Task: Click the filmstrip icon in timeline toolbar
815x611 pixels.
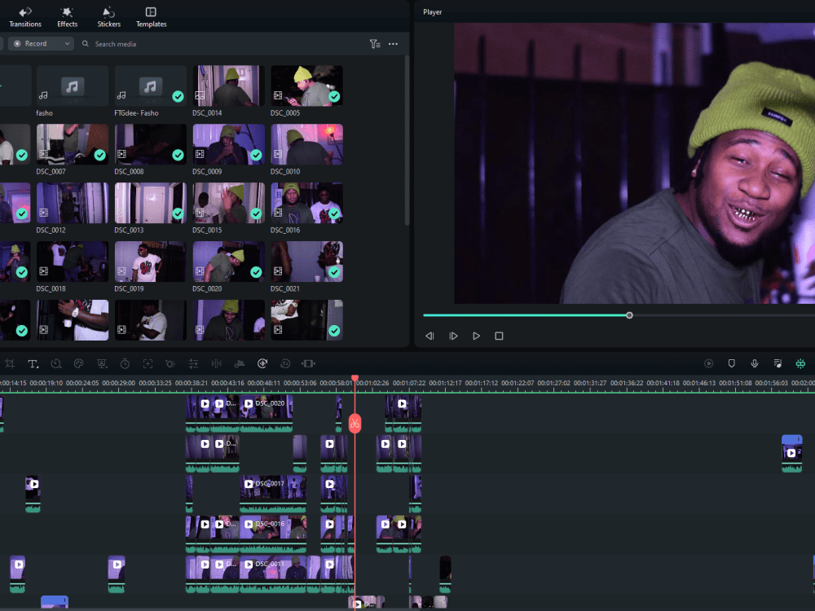Action: point(309,363)
